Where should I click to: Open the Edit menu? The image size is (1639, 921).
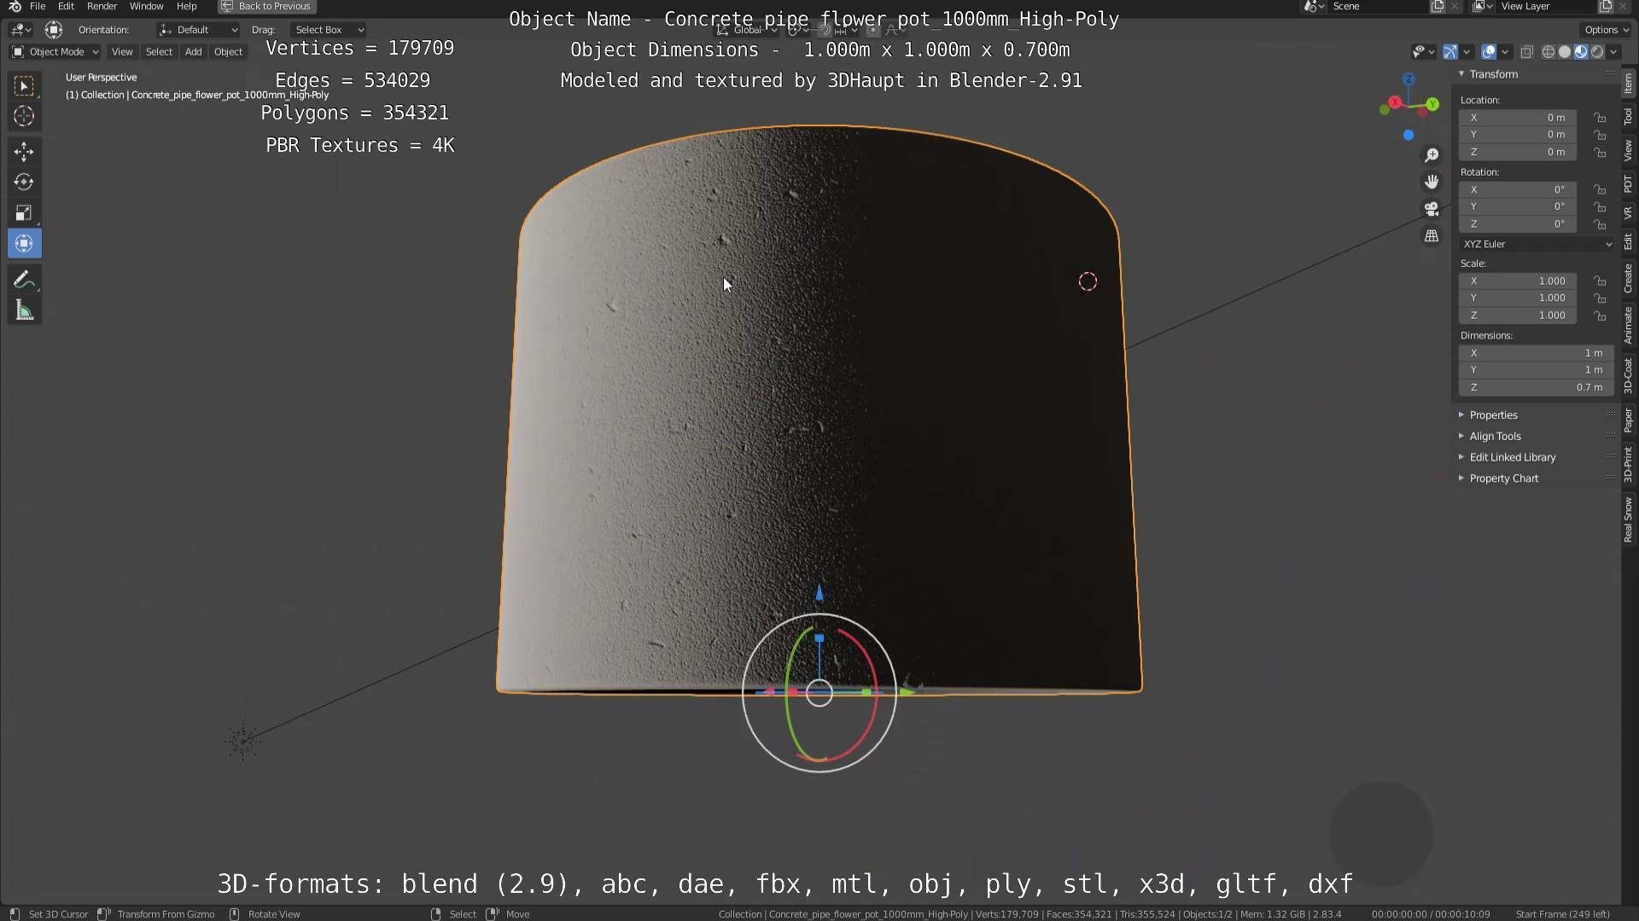(66, 6)
